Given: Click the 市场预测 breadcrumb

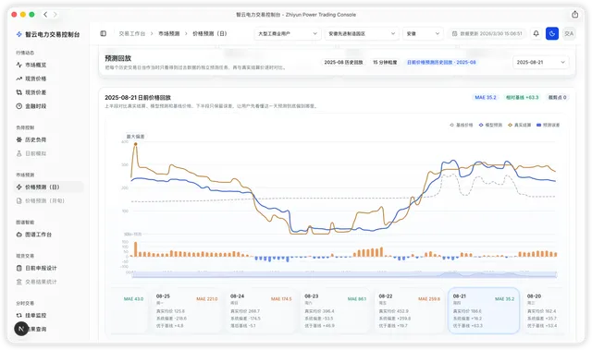Looking at the screenshot, I should [168, 33].
